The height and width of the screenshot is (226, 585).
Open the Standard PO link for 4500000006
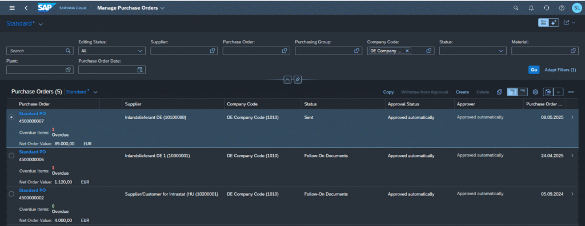tap(33, 151)
